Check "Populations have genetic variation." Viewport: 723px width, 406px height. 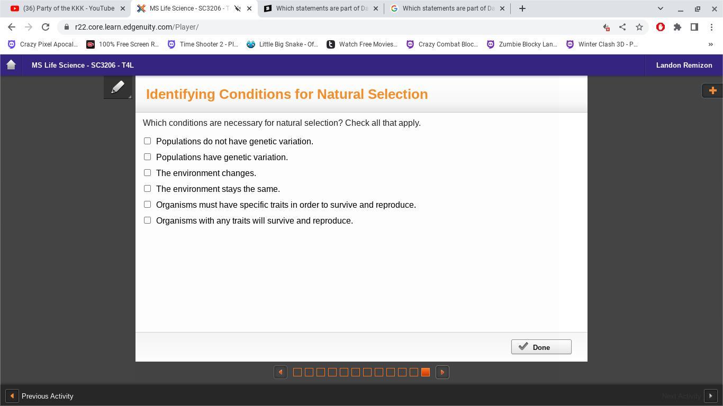147,157
